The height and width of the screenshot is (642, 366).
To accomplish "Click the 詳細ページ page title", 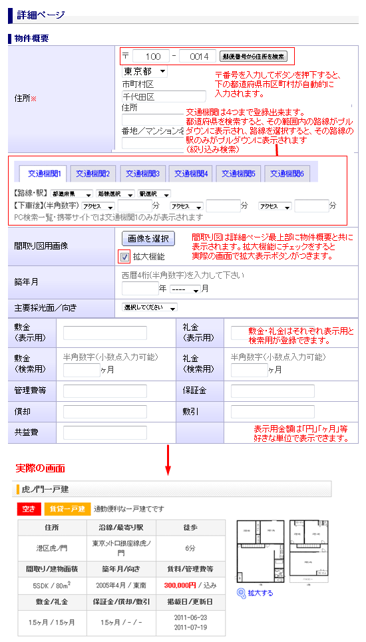I will click(x=41, y=15).
